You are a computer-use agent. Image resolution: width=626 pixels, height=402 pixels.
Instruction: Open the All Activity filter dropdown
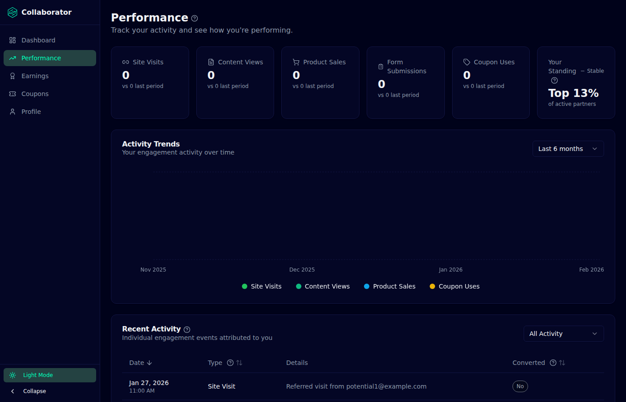pos(564,334)
